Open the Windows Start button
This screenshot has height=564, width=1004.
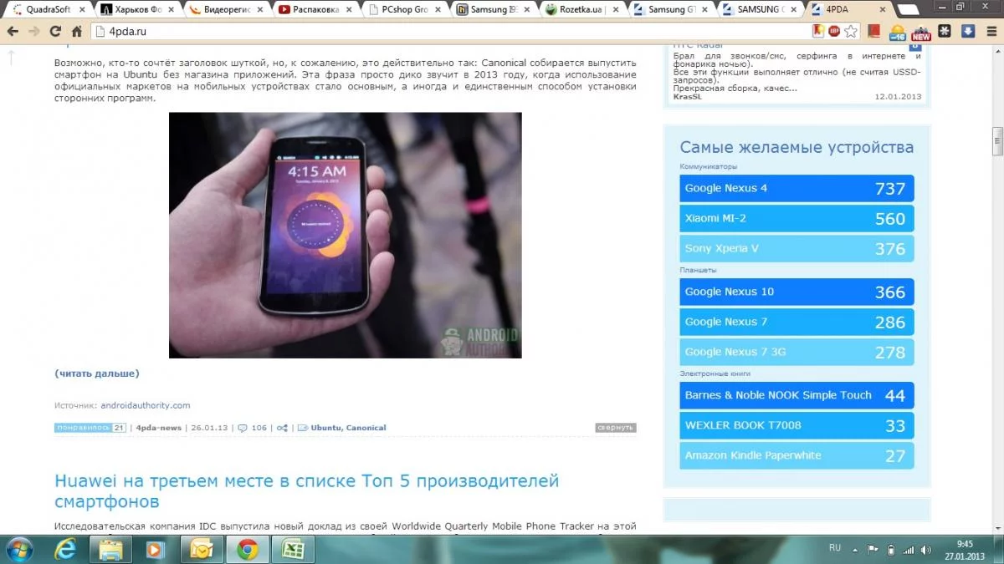pos(18,549)
